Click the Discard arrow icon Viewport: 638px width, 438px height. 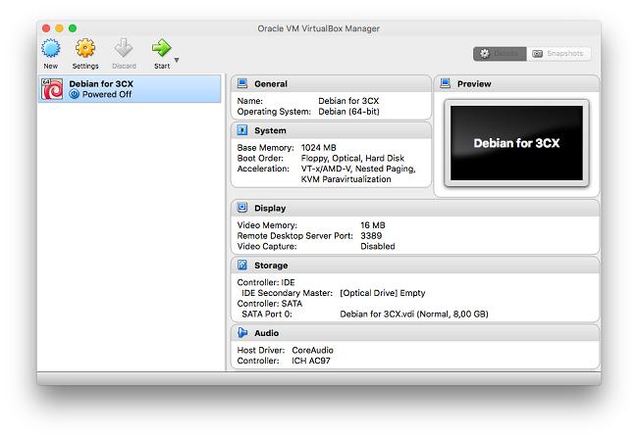[x=124, y=48]
